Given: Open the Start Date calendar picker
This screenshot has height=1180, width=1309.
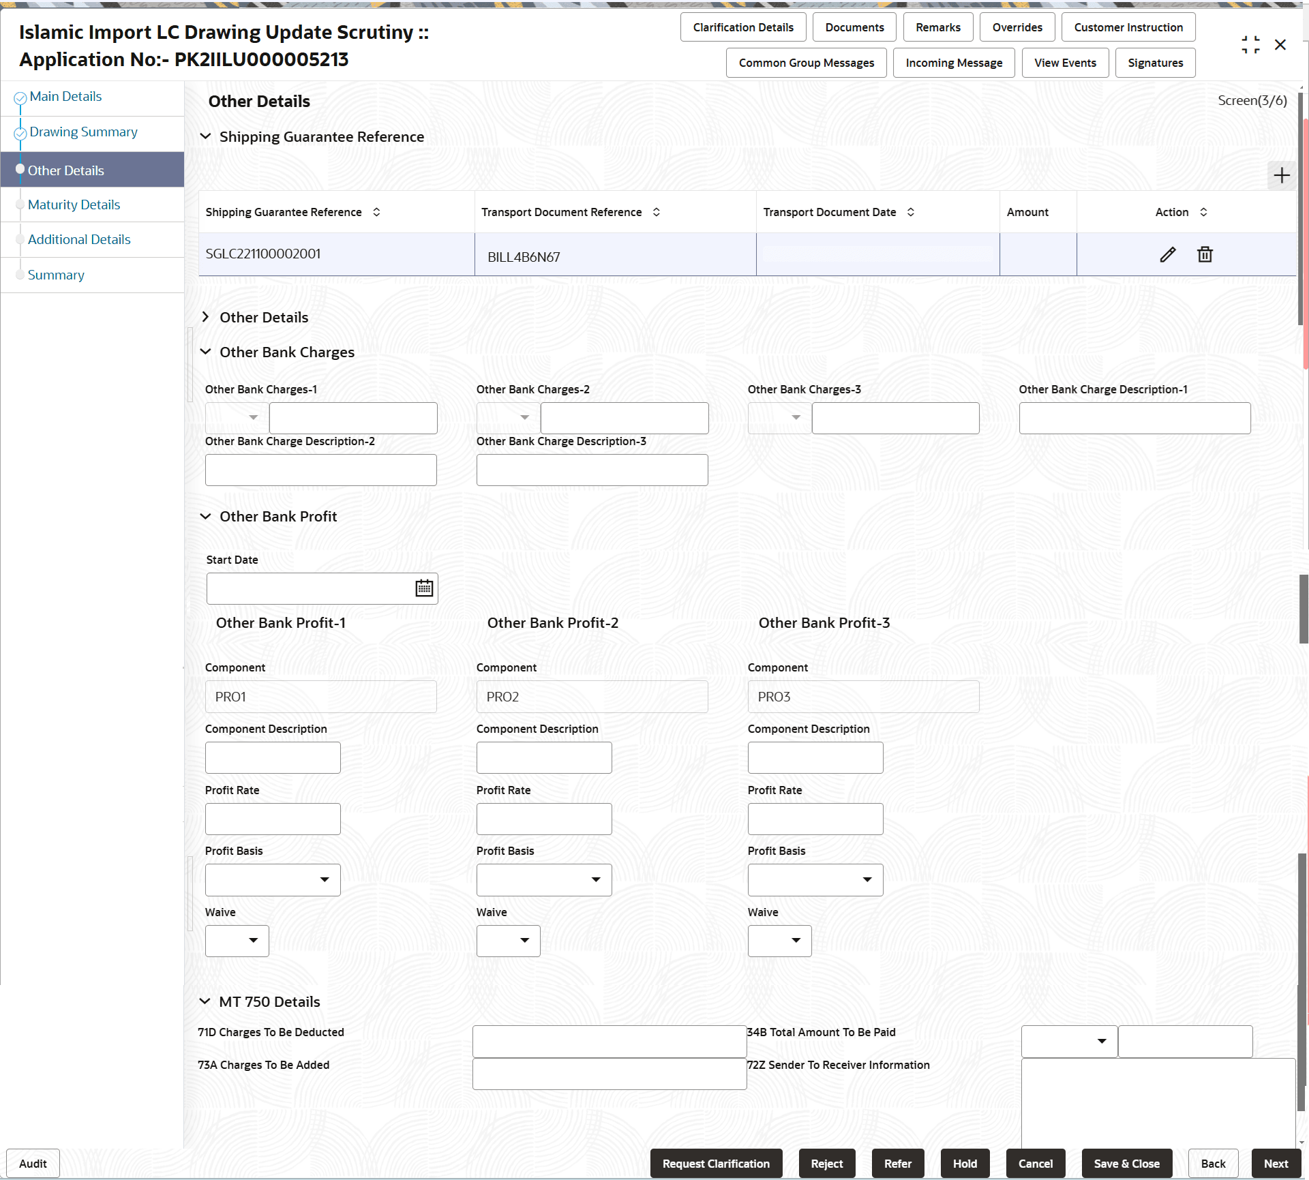Looking at the screenshot, I should coord(423,588).
